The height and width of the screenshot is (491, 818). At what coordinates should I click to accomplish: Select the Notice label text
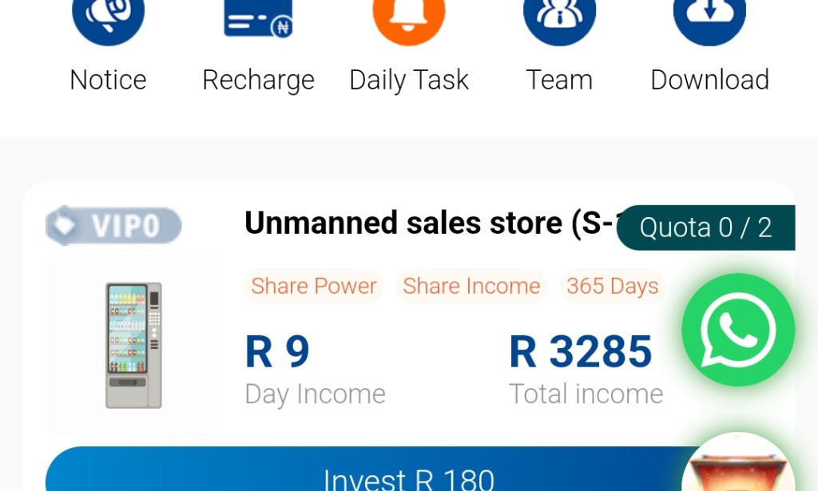coord(108,79)
